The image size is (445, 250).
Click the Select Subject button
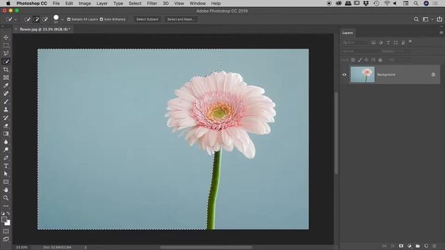(x=147, y=19)
